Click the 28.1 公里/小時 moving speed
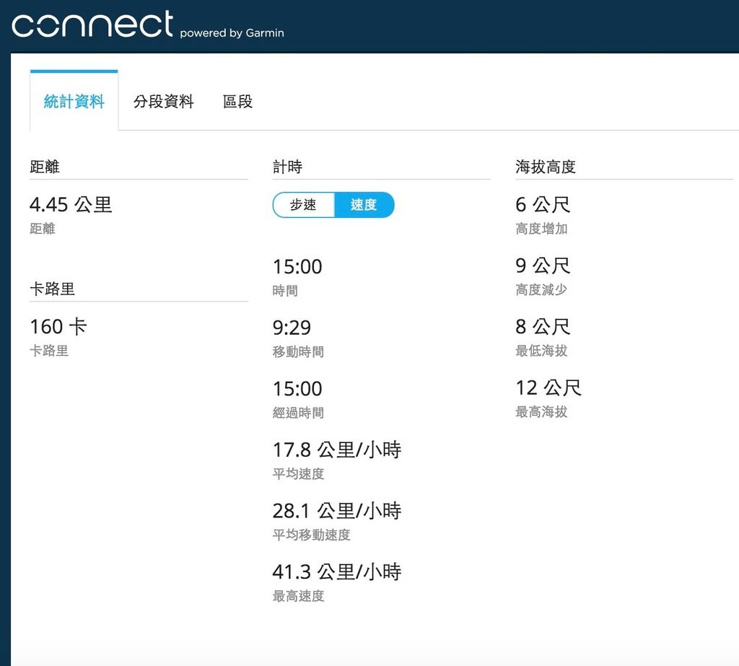Screen dimensions: 739x666 click(337, 510)
